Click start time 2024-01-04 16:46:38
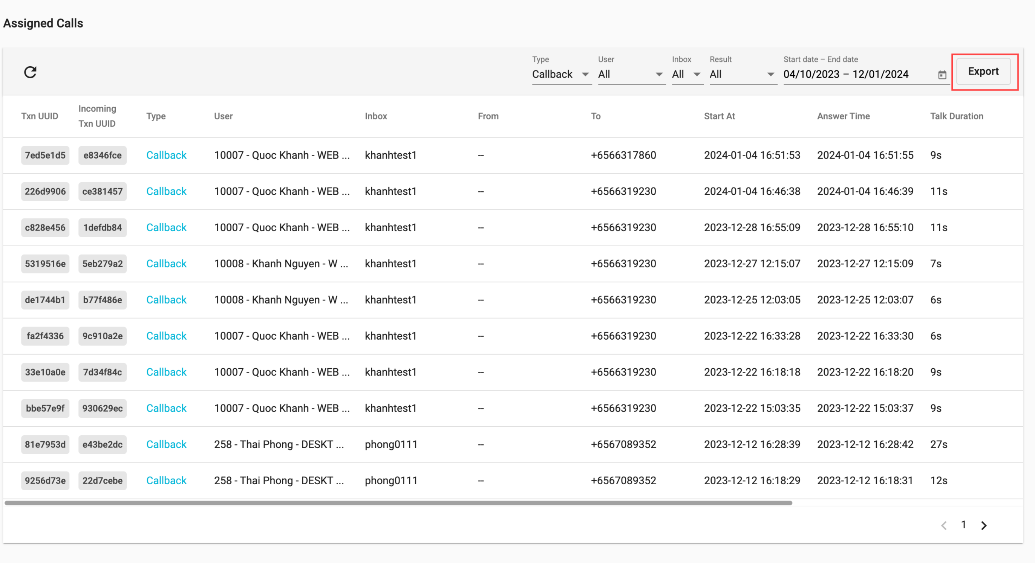 coord(752,192)
